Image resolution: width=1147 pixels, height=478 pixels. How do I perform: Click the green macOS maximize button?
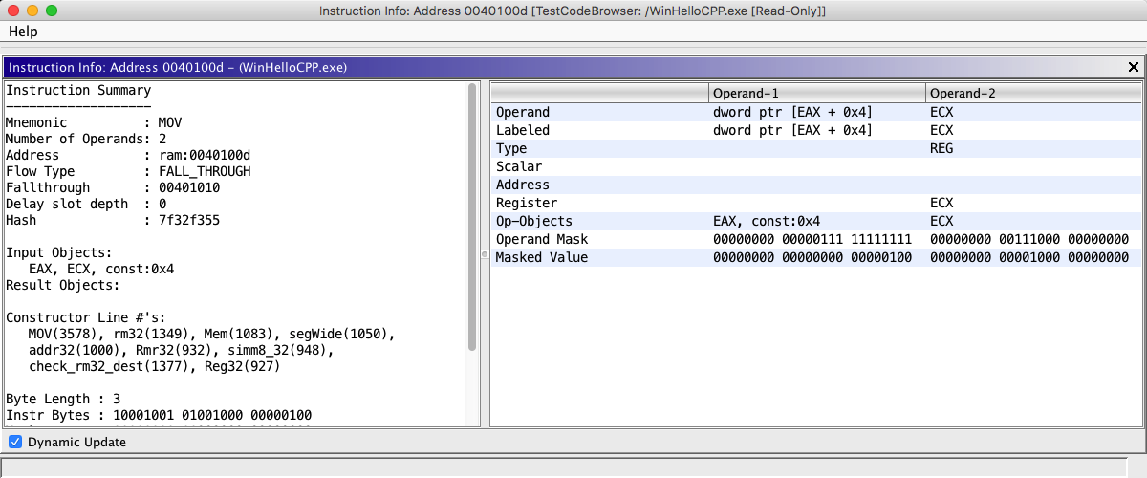click(x=52, y=11)
